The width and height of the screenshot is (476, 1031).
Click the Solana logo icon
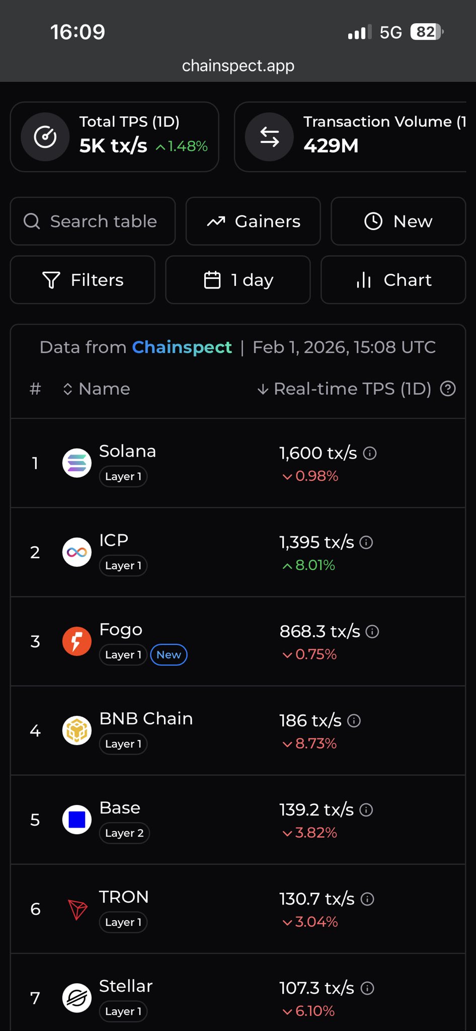[x=77, y=463]
